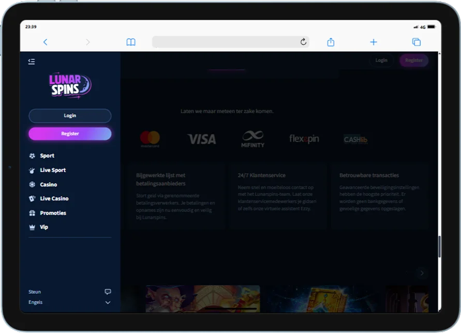Open Safari bookmarks book icon

(131, 42)
